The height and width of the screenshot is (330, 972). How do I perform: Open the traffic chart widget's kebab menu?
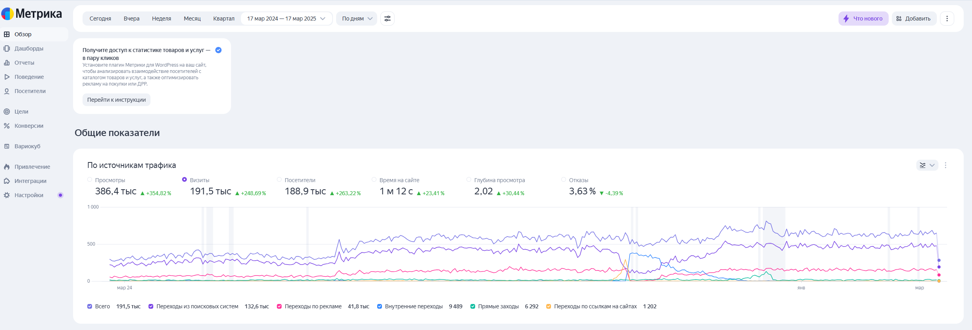(946, 165)
